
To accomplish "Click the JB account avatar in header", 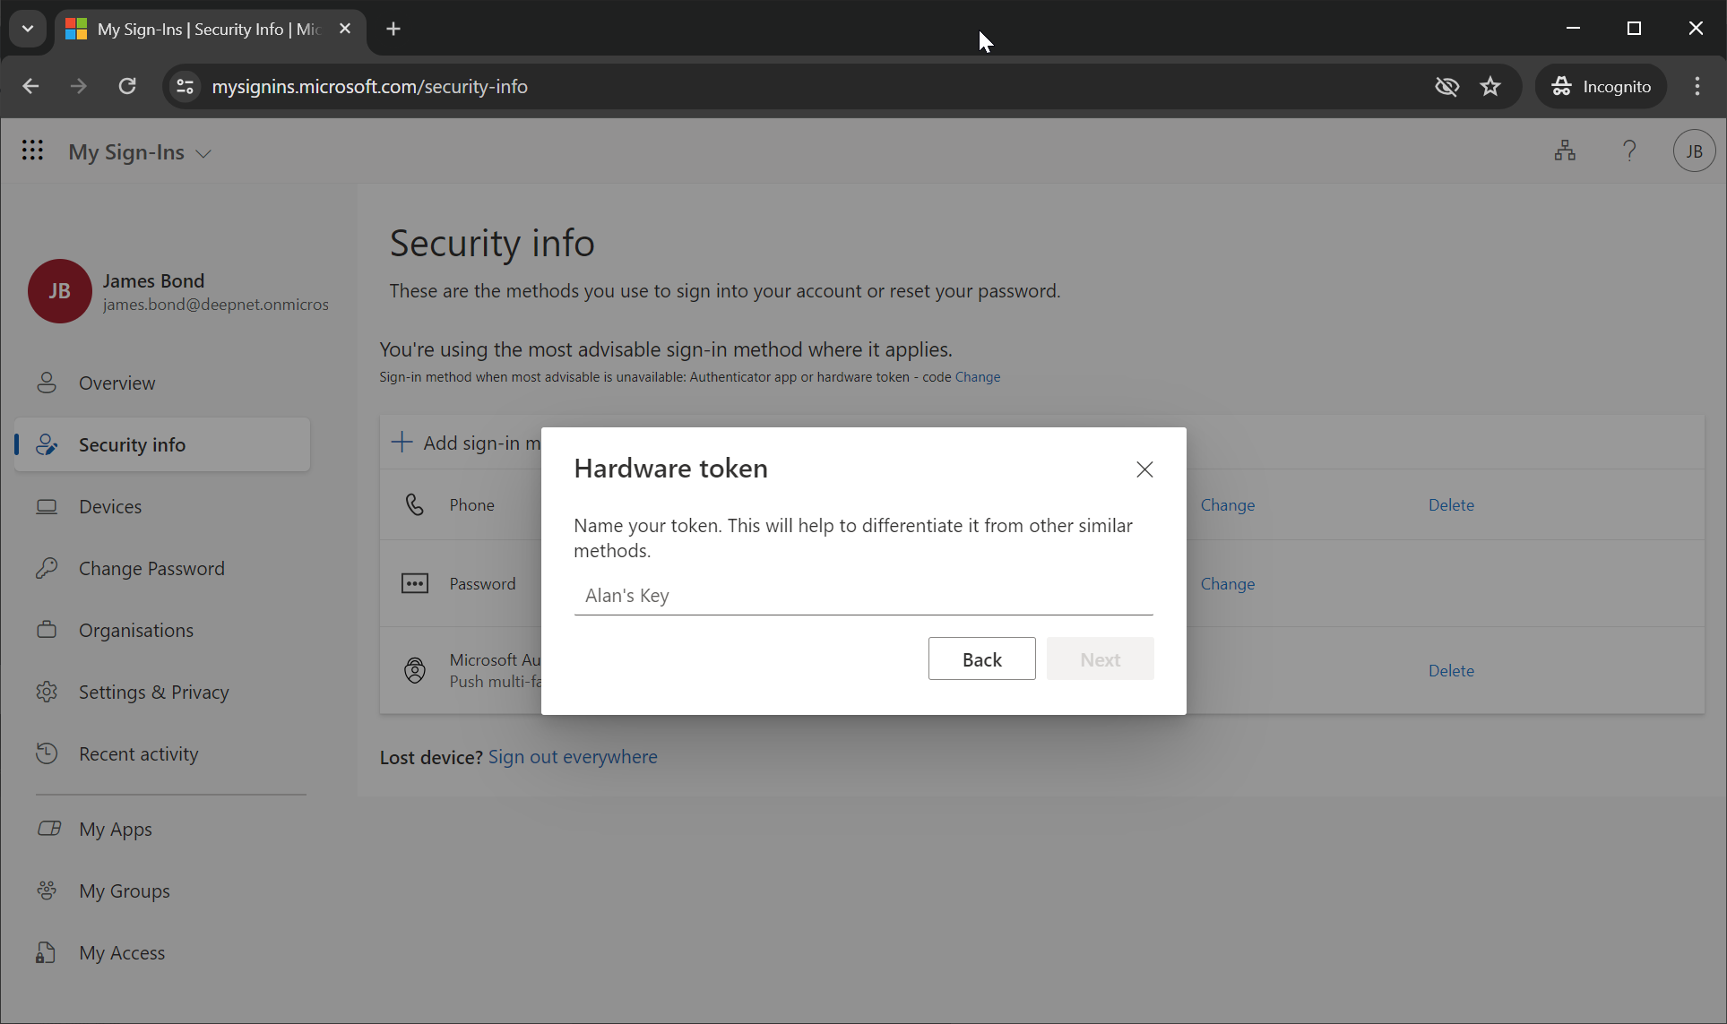I will [1694, 151].
